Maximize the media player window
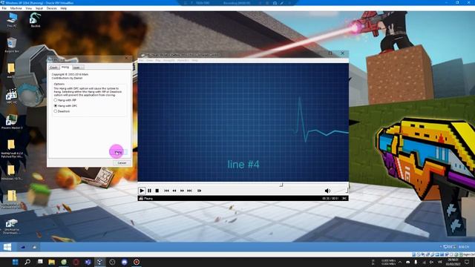Viewport: 475px width, 267px height. point(330,53)
